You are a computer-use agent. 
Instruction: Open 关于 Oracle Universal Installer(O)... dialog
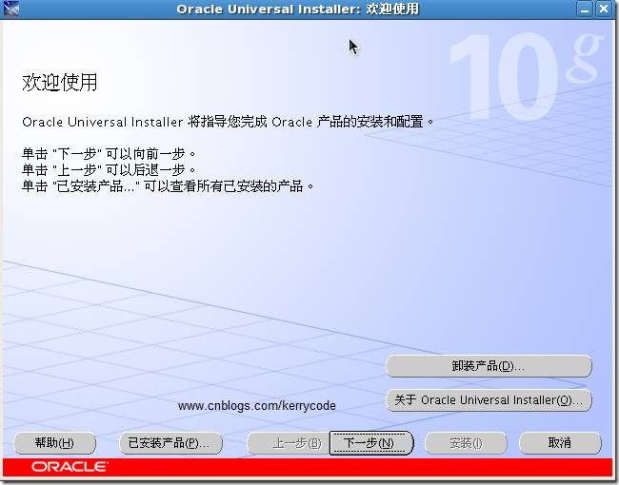(489, 400)
